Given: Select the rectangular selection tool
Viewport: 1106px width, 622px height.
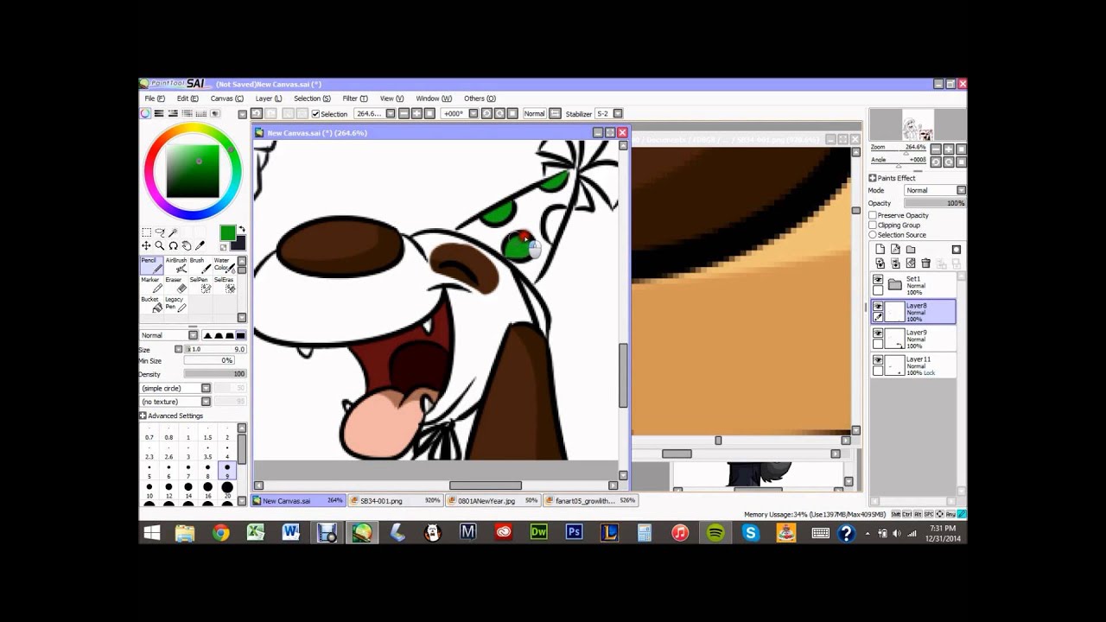Looking at the screenshot, I should click(x=147, y=232).
